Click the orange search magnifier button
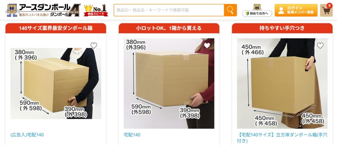337x145 pixels. 230,10
